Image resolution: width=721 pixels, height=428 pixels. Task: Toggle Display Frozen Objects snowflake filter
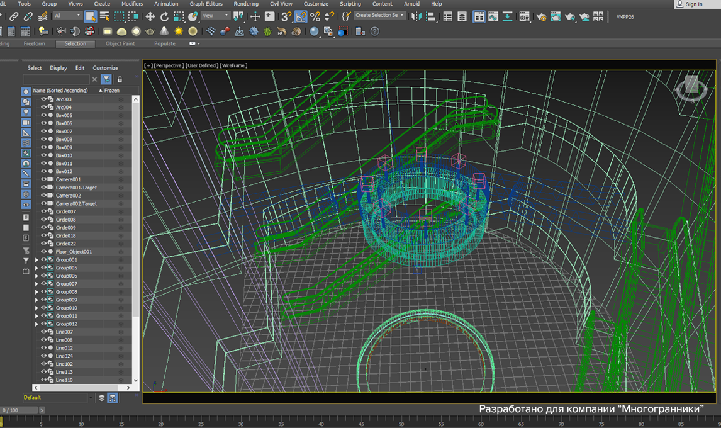click(x=26, y=194)
